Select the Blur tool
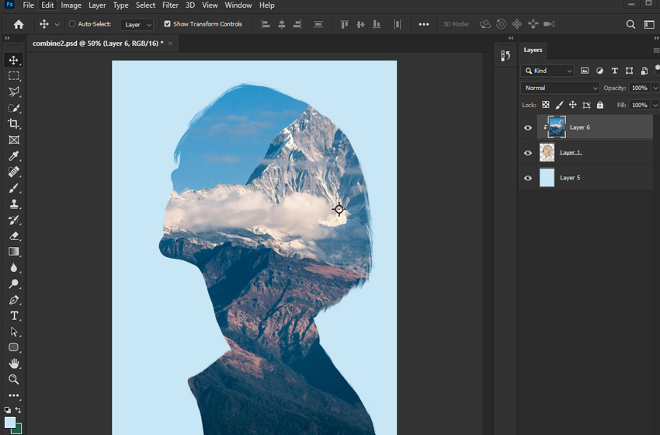 point(13,268)
